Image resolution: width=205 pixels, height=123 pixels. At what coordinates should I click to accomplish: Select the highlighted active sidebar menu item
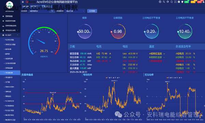tap(10, 73)
